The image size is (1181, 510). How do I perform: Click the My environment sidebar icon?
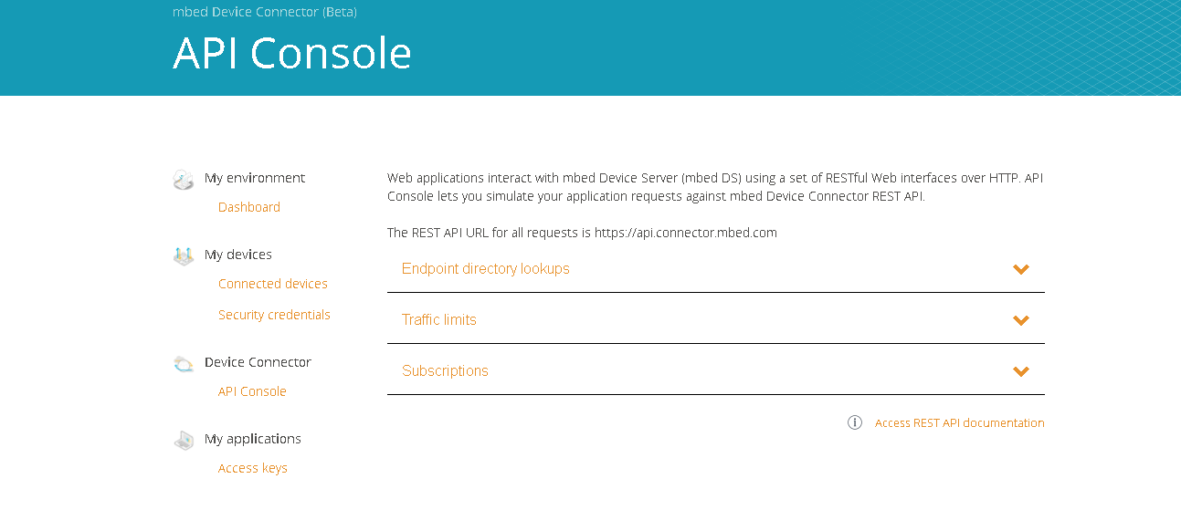tap(184, 179)
